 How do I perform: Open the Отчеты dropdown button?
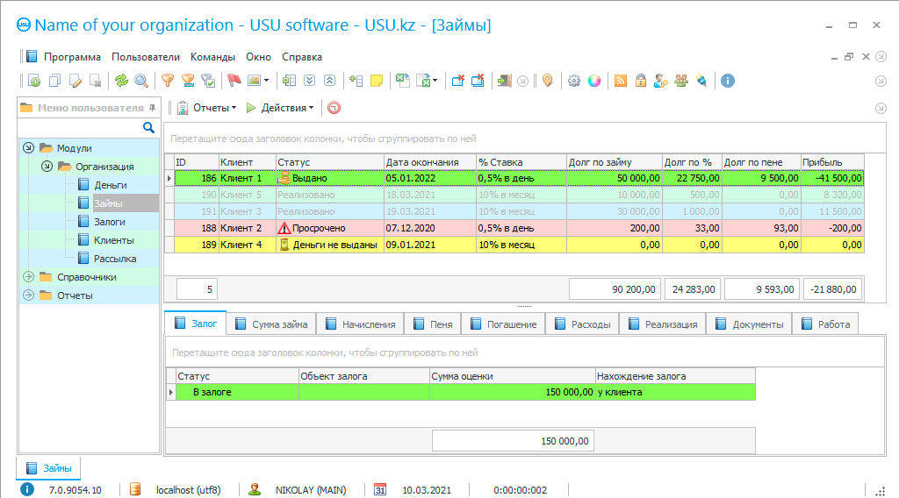(207, 108)
